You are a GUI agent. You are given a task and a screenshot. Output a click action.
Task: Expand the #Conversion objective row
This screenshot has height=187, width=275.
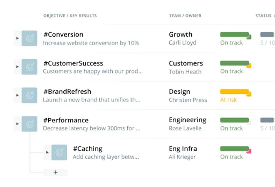[17, 38]
